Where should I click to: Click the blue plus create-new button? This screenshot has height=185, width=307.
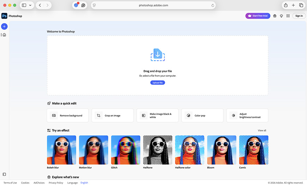4,26
